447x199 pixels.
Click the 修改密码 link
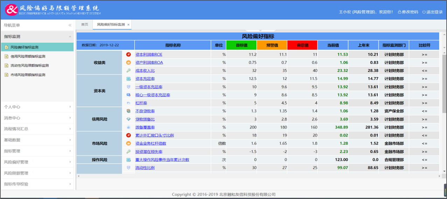408,12
